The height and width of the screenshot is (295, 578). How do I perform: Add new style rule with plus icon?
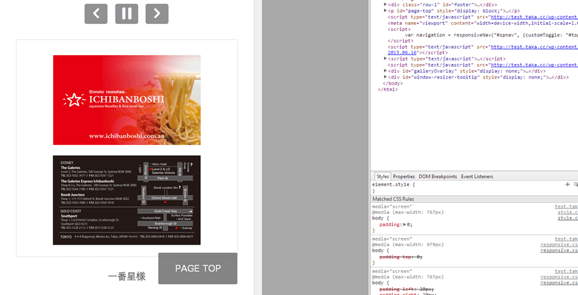click(567, 184)
